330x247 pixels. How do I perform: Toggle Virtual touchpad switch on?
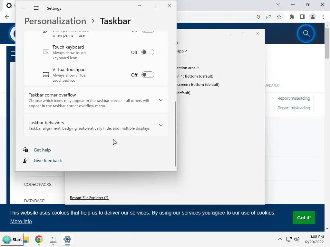point(148,75)
